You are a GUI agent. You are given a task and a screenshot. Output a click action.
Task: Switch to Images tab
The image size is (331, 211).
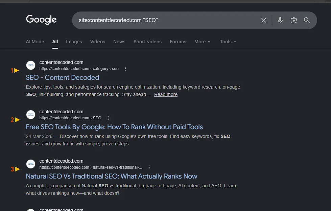point(74,42)
